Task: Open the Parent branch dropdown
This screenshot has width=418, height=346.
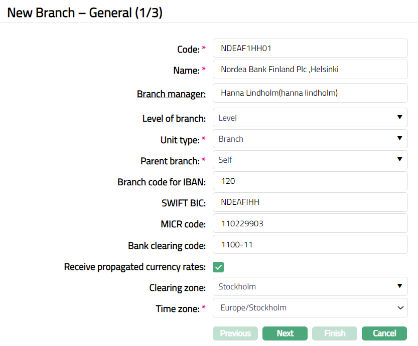Action: tap(310, 160)
